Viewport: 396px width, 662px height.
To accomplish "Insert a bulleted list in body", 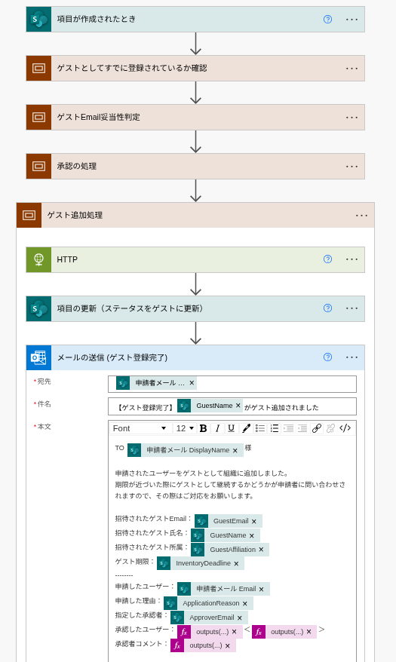I will click(260, 428).
